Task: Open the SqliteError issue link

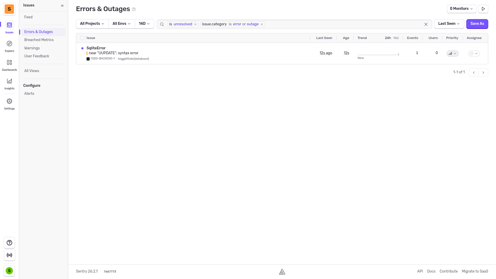Action: (96, 48)
